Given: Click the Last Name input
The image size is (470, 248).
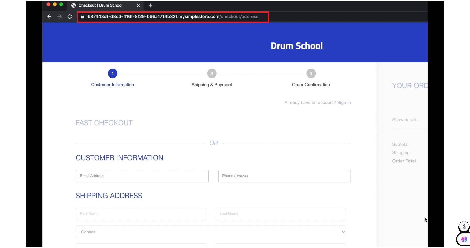Looking at the screenshot, I should pos(281,214).
